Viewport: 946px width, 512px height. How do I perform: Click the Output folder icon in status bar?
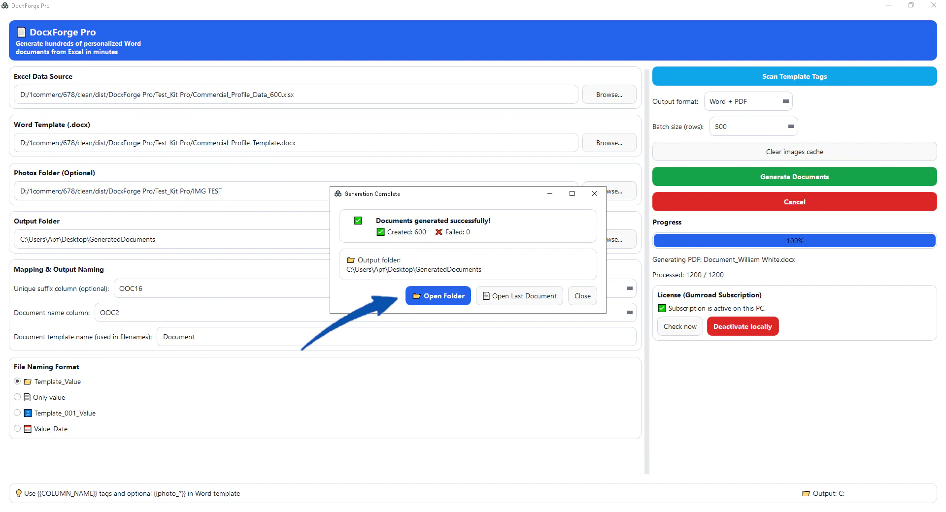[x=806, y=493]
